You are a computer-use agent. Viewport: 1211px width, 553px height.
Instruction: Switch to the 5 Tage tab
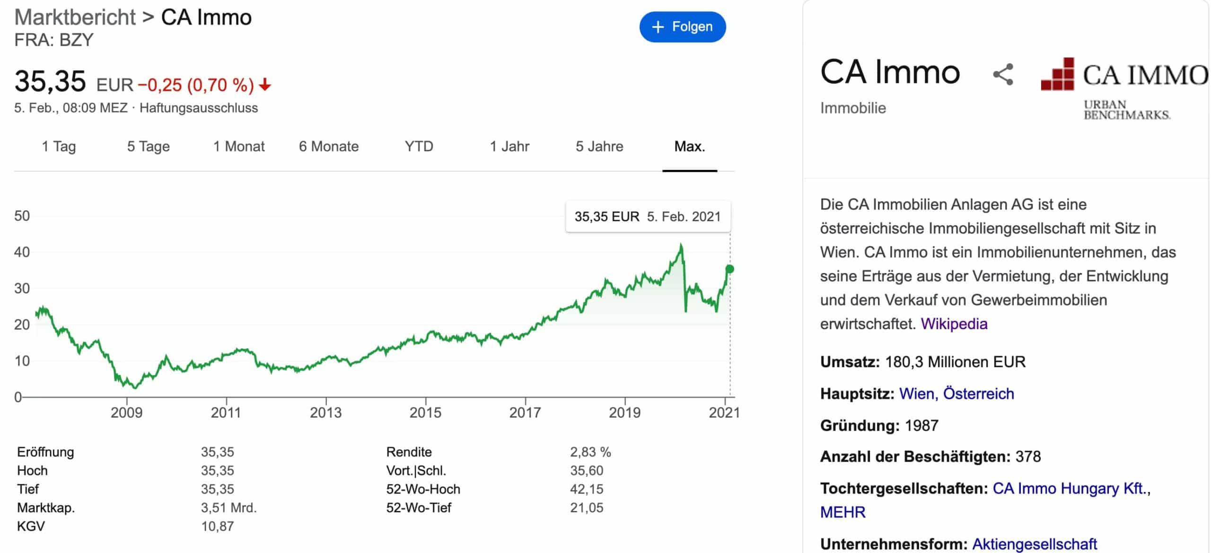tap(148, 147)
